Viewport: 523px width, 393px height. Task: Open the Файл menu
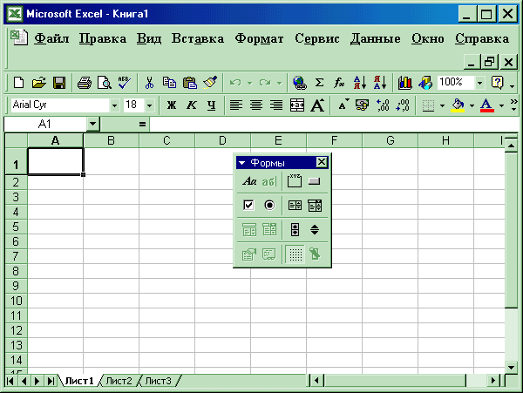(51, 38)
